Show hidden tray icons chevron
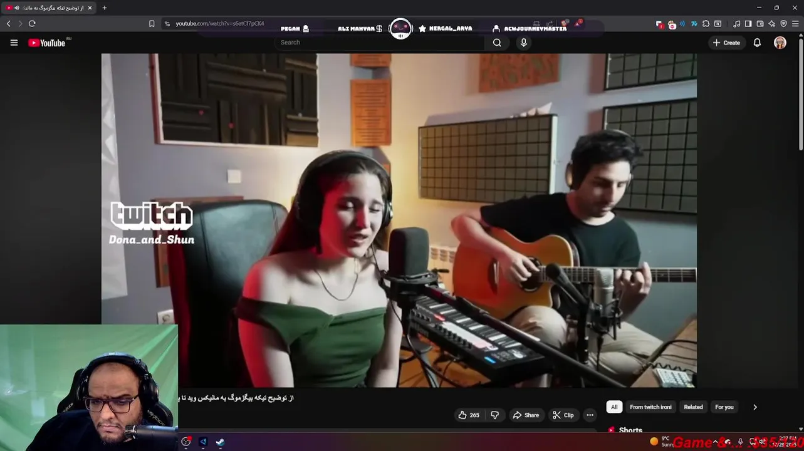Viewport: 804px width, 451px height. point(716,442)
